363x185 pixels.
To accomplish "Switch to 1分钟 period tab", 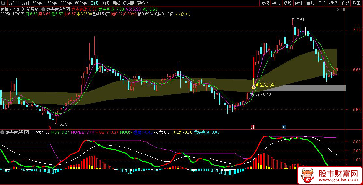I will pyautogui.click(x=24, y=3).
